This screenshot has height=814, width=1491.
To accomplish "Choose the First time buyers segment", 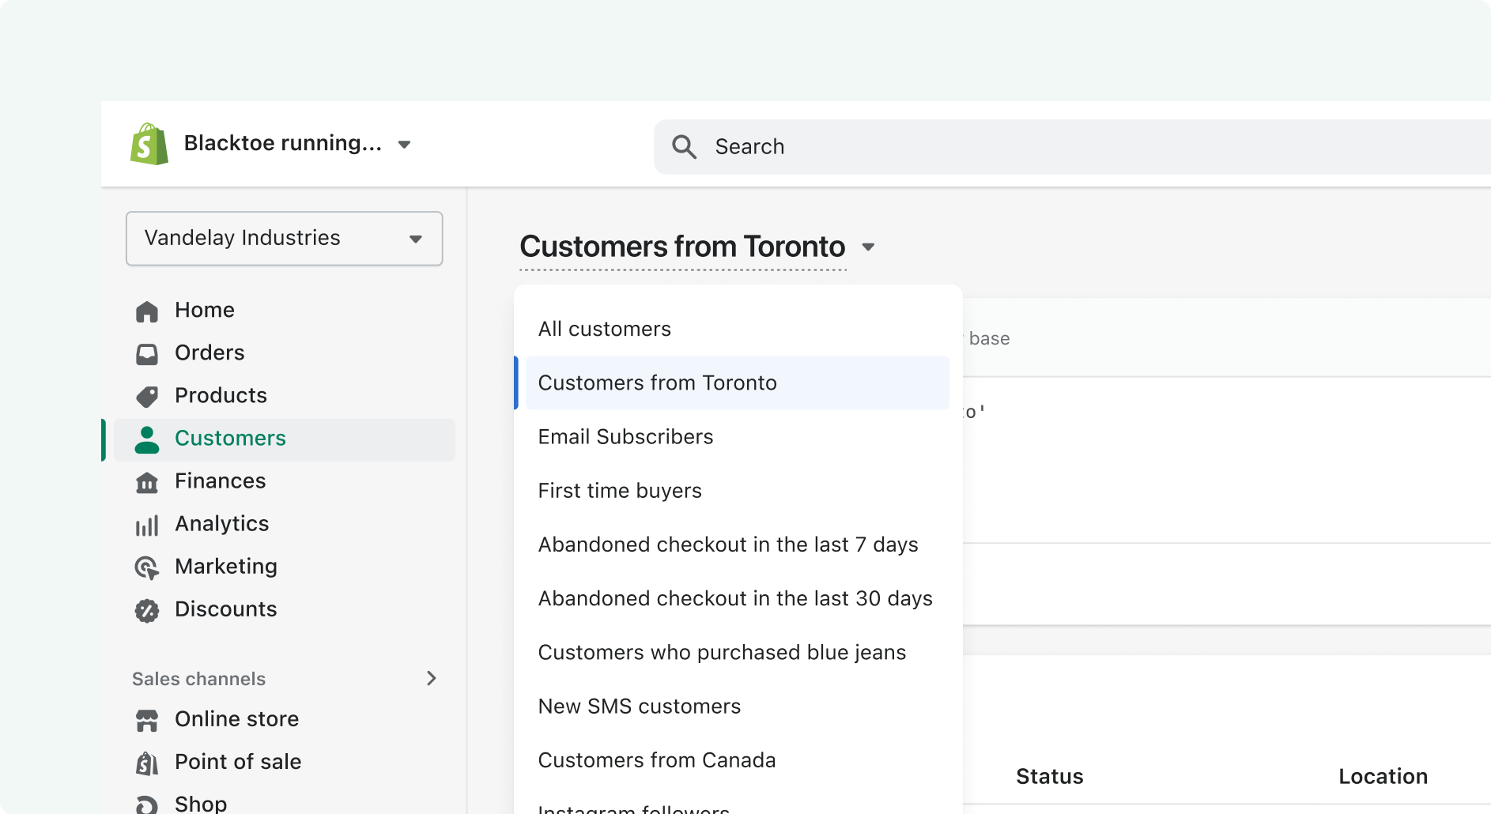I will (738, 491).
